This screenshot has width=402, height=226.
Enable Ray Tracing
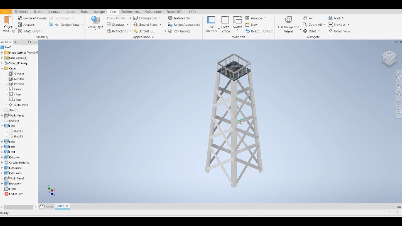click(179, 31)
